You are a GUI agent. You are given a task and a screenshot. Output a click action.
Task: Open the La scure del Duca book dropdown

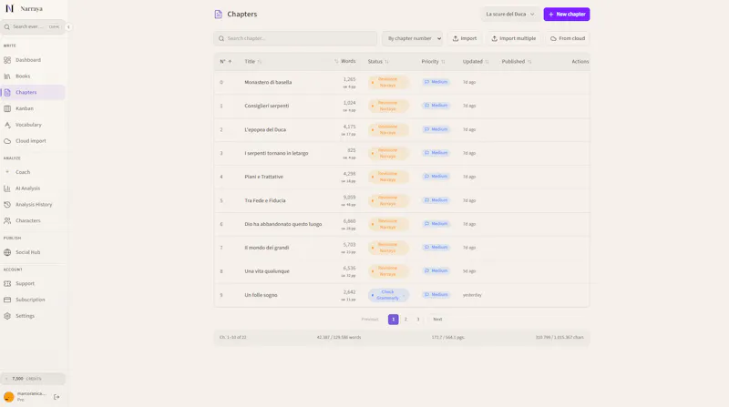pyautogui.click(x=510, y=14)
